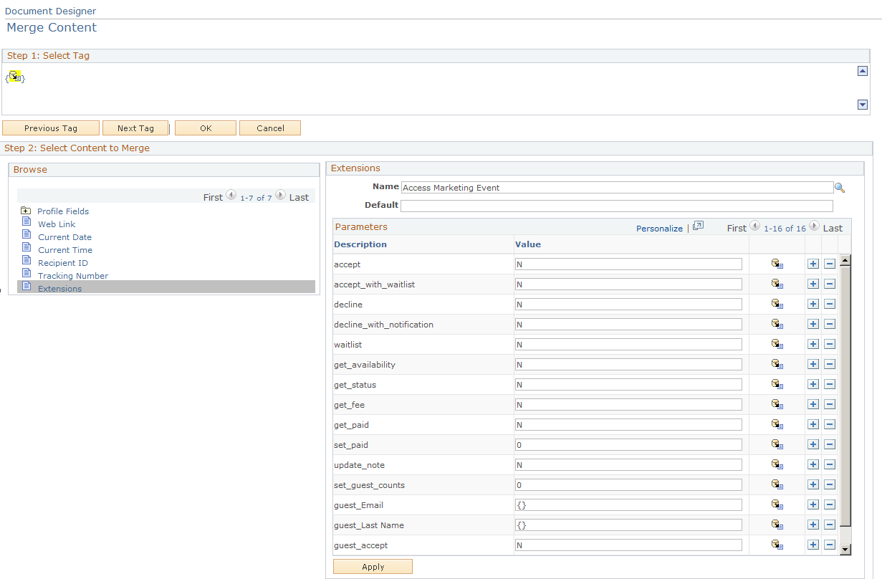
Task: Open lookup search for the Name field
Action: coord(840,187)
